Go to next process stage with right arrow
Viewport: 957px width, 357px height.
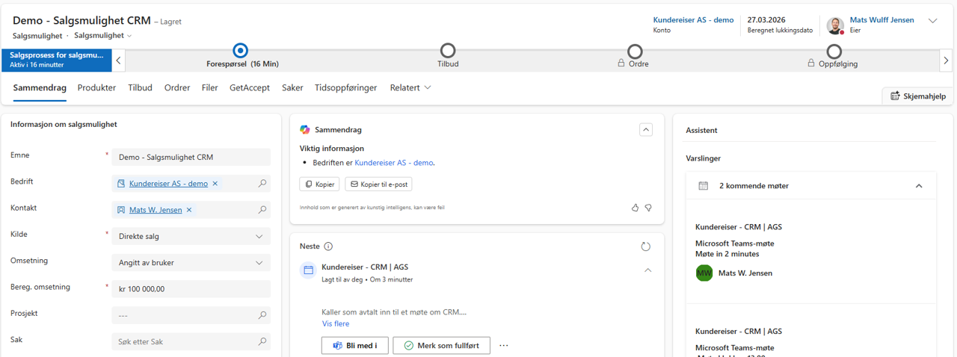(x=946, y=60)
